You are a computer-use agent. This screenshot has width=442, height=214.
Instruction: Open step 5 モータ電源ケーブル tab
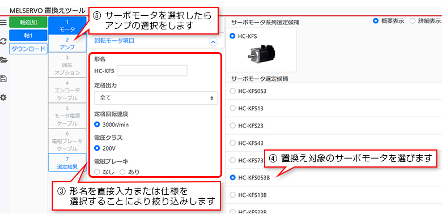(x=67, y=115)
